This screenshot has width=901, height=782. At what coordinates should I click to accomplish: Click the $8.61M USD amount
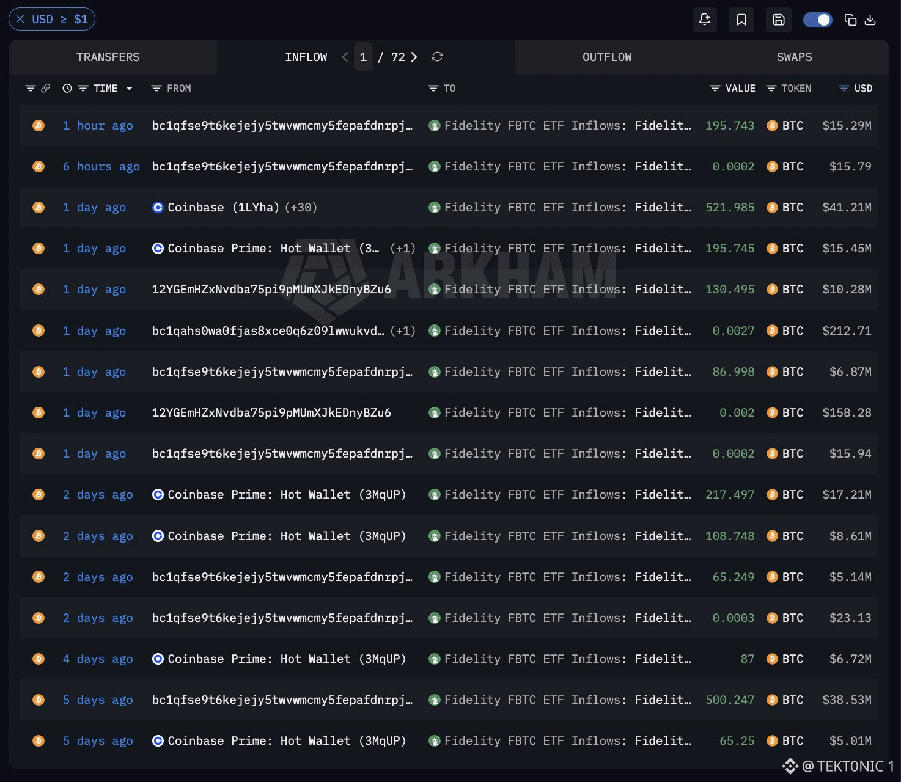(x=850, y=536)
